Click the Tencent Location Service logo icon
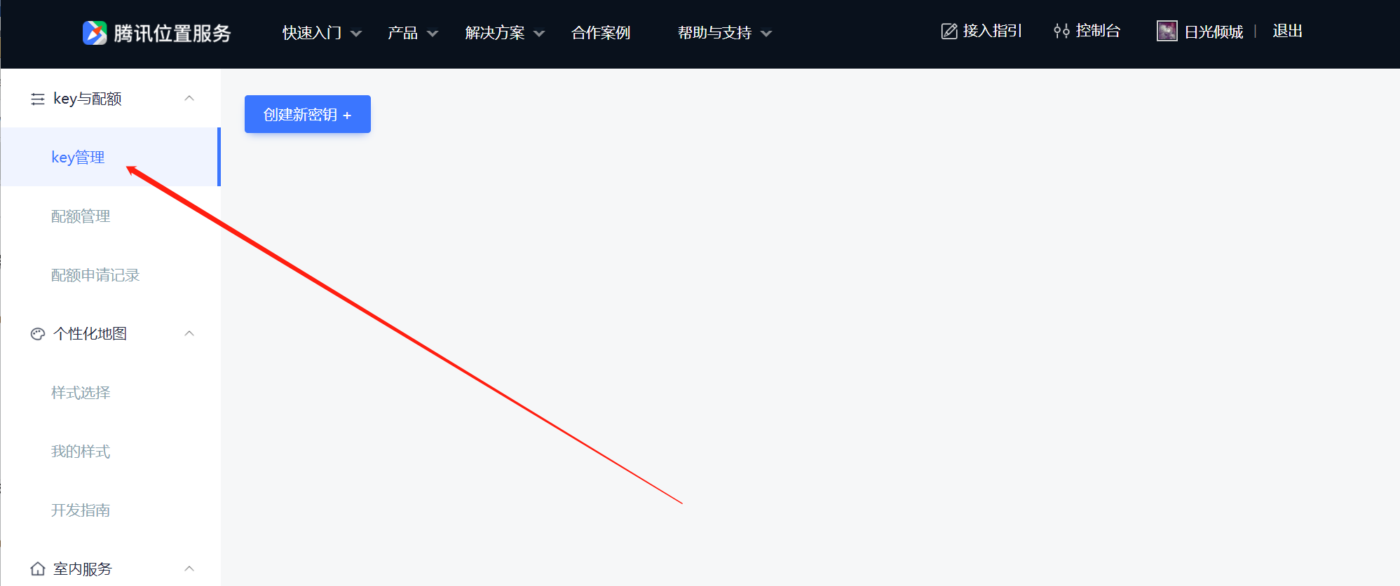1400x586 pixels. (x=95, y=33)
